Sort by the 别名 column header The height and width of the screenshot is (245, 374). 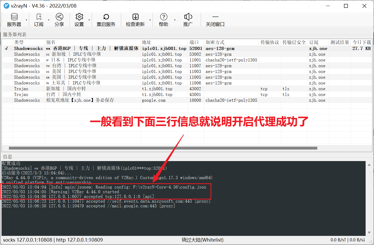tap(92, 42)
